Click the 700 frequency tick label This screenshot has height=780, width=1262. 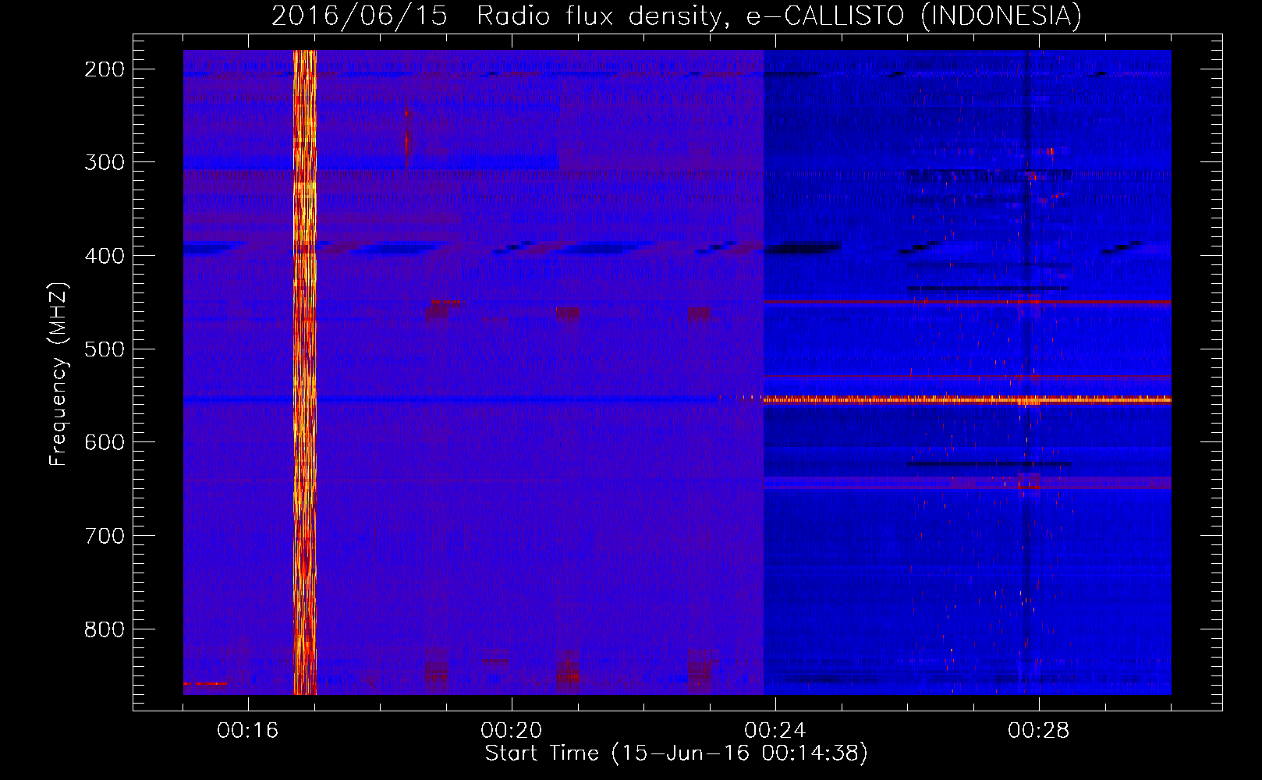[105, 536]
